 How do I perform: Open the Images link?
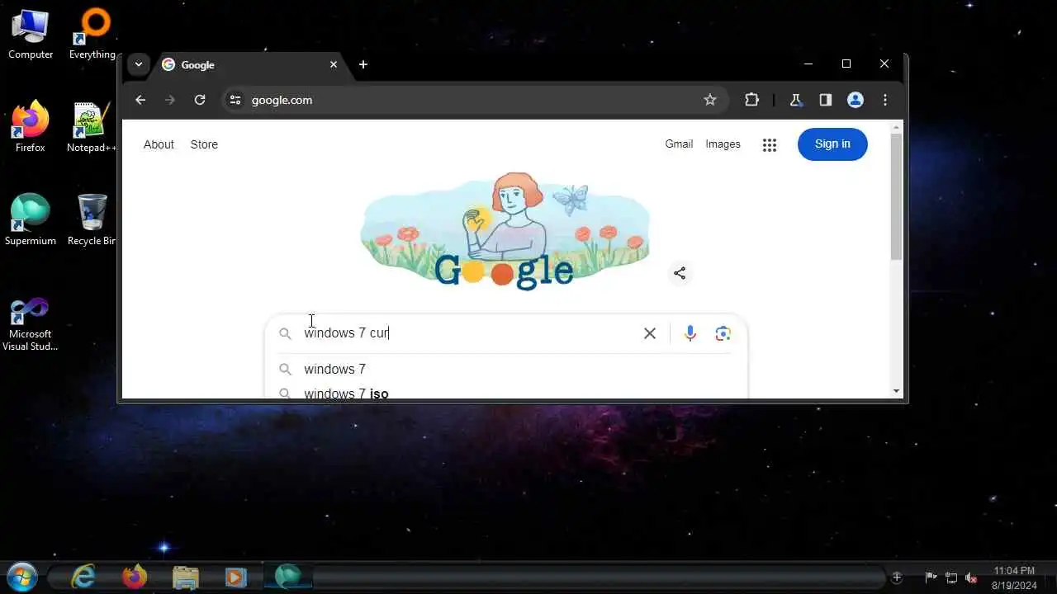click(723, 144)
